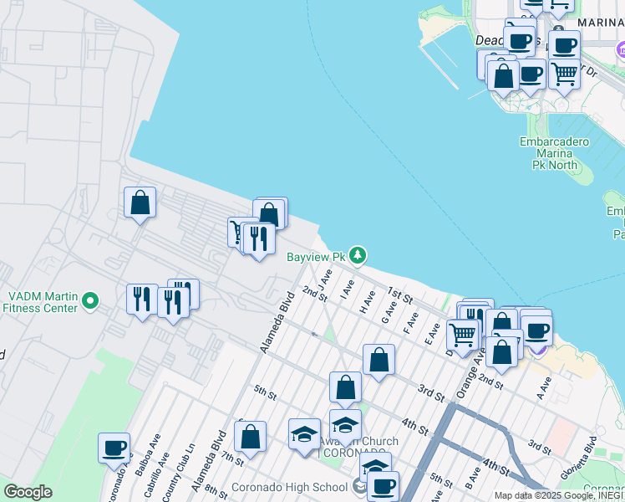This screenshot has height=502, width=625.
Task: Click the Google logo link
Action: [28, 492]
